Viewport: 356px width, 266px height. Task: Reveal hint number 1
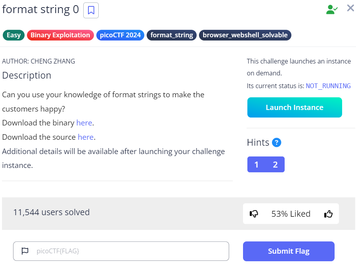pos(256,164)
